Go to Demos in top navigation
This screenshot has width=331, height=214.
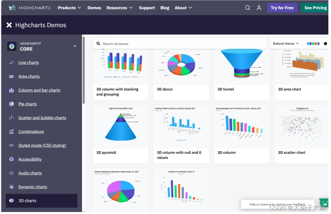tap(94, 8)
